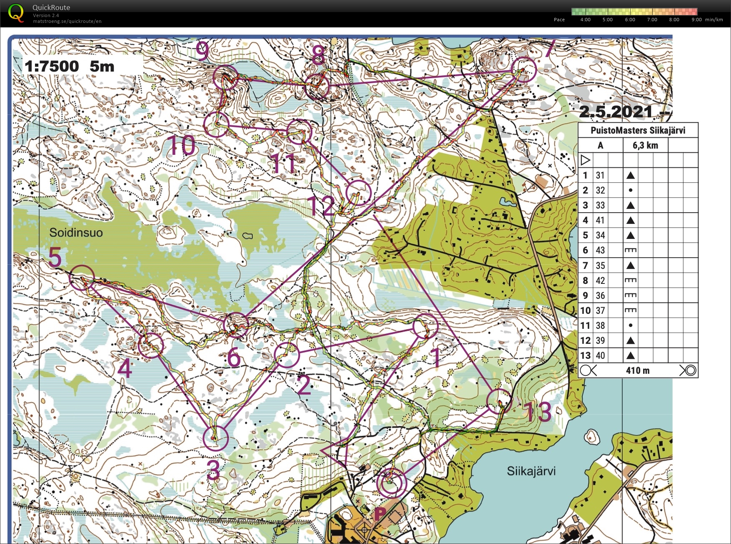Click the PuistoMasters Siikajärvi table header
This screenshot has height=544, width=731.
[x=638, y=130]
